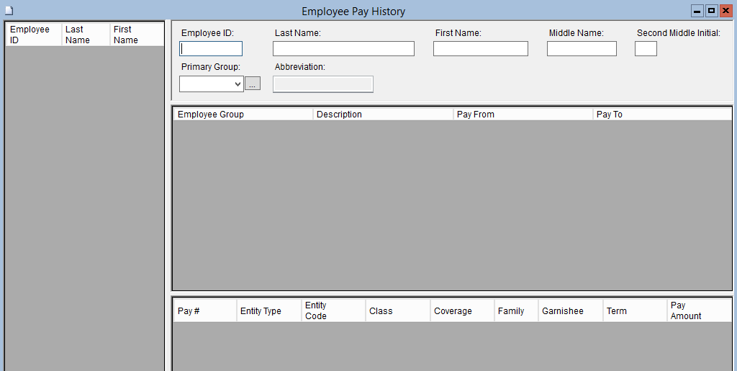This screenshot has width=737, height=371.
Task: Sort by Employee Group column header
Action: (x=243, y=115)
